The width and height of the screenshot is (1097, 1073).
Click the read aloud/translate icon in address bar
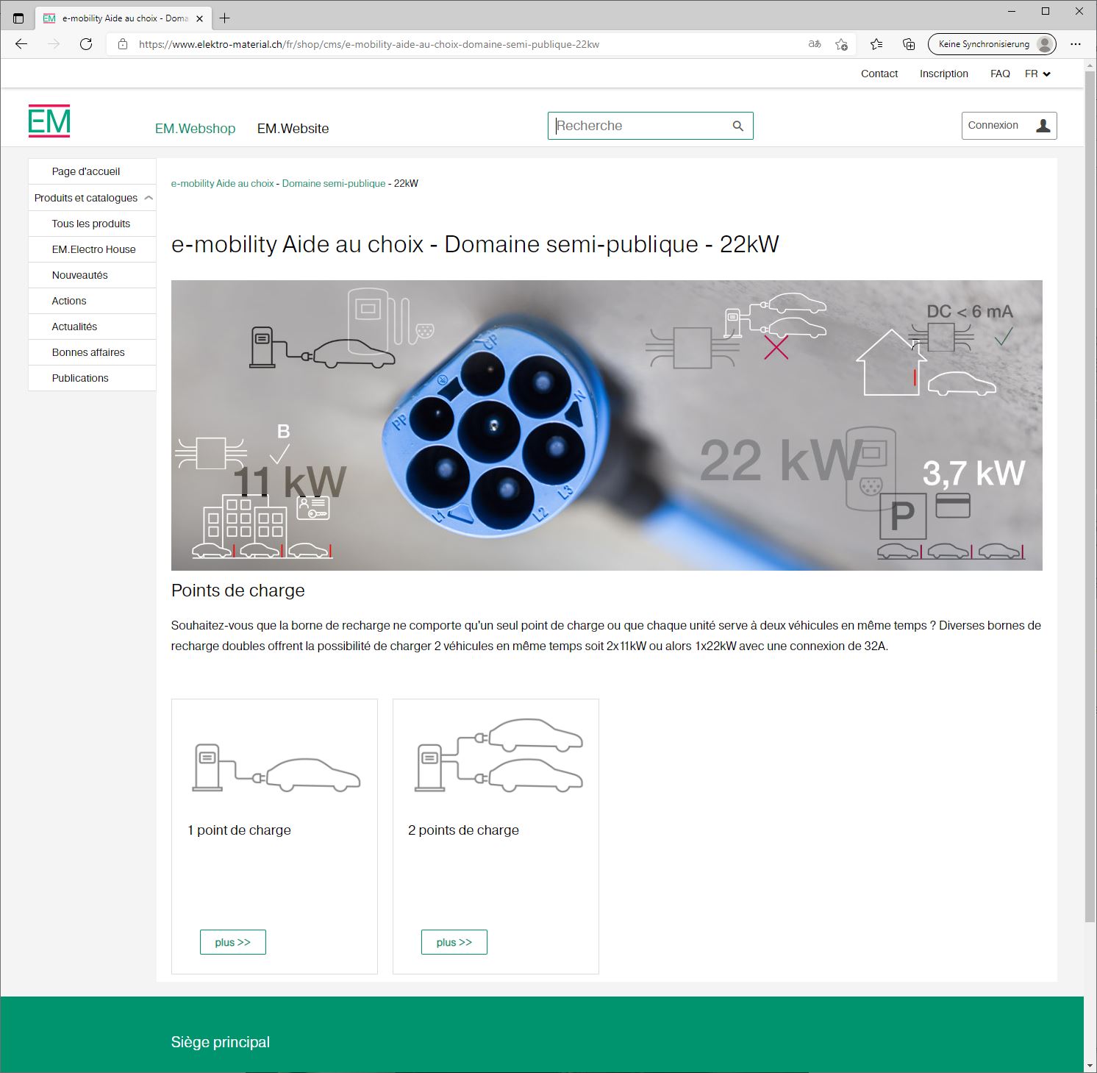click(814, 44)
